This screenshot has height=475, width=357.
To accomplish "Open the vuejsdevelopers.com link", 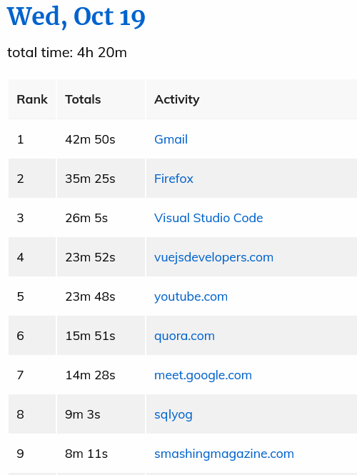I will click(213, 257).
